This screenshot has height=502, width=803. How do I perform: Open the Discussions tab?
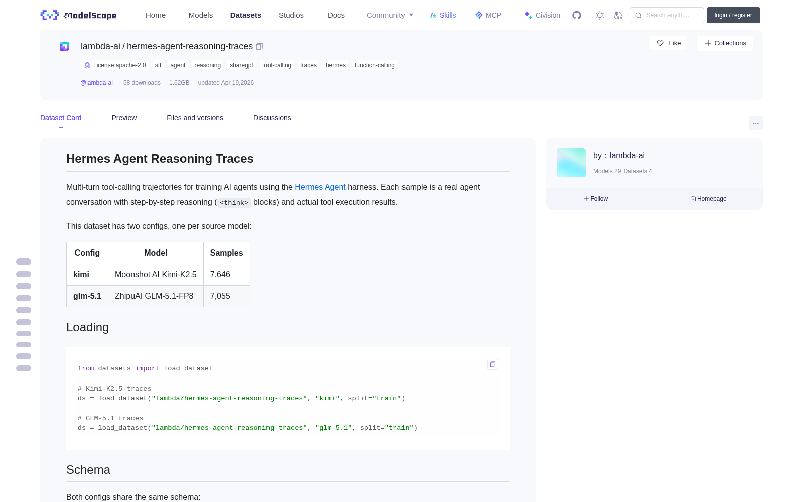272,118
